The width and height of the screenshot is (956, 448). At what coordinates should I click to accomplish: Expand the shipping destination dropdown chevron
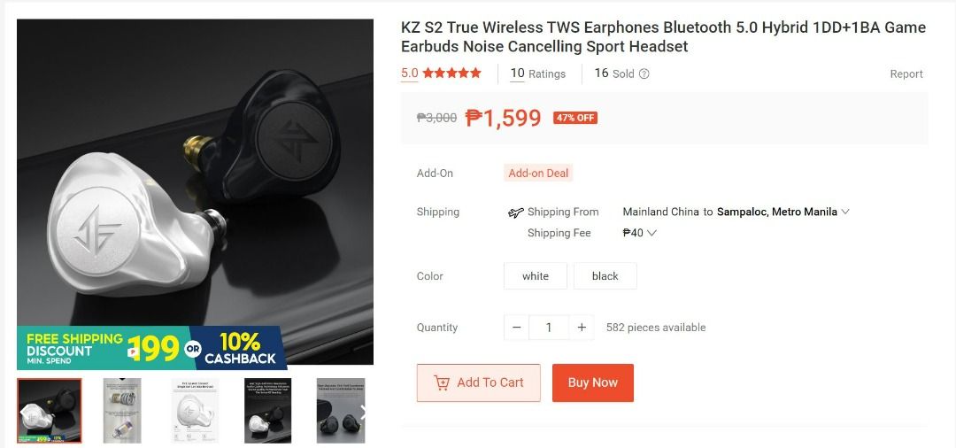point(845,212)
